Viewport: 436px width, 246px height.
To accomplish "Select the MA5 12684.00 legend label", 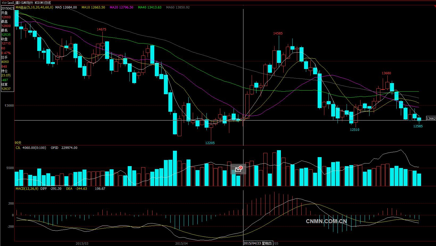I will 66,7.
